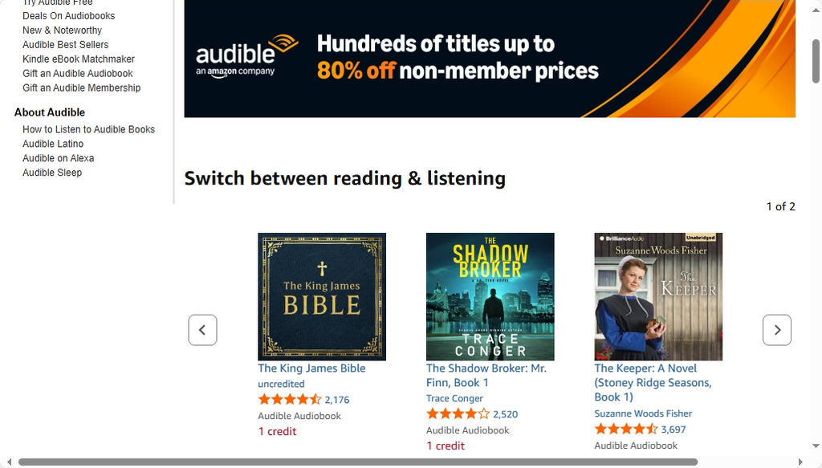Go to New & Noteworthy
Screen dimensions: 822x468
(x=62, y=31)
